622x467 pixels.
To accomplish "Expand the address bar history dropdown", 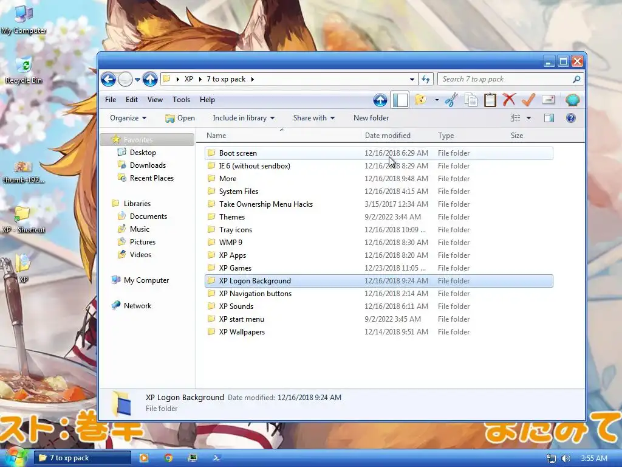I will coord(412,80).
